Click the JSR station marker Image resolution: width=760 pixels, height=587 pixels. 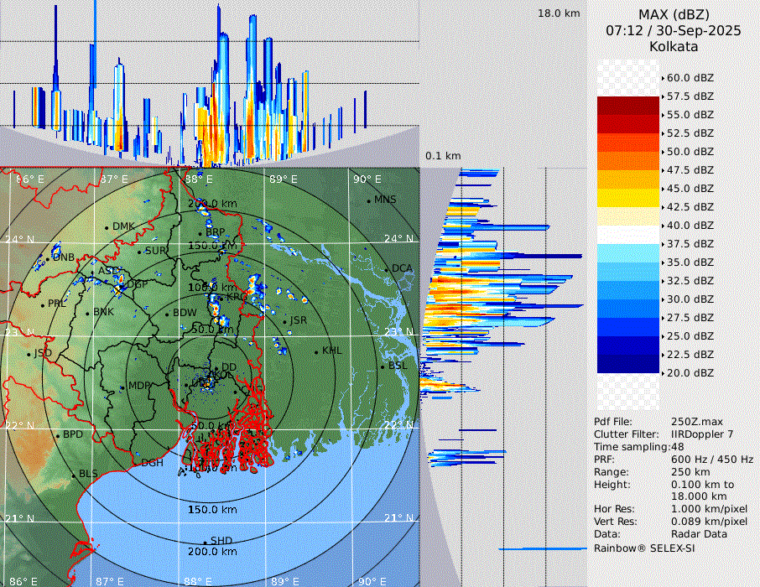(x=284, y=321)
